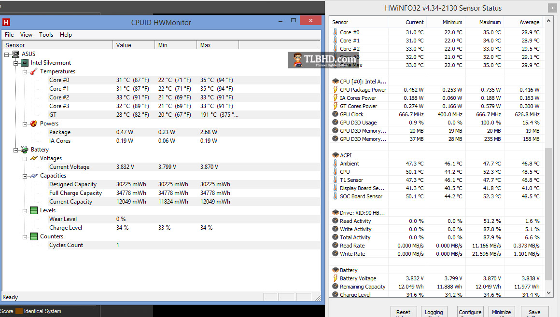
Task: Click the gauge icon beside Write Rate
Action: click(336, 254)
